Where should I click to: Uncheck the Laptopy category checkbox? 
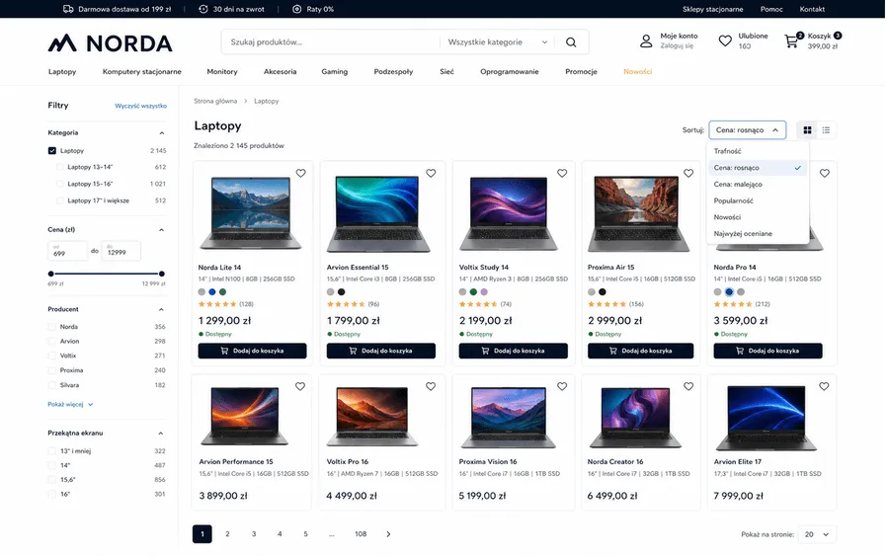click(52, 151)
